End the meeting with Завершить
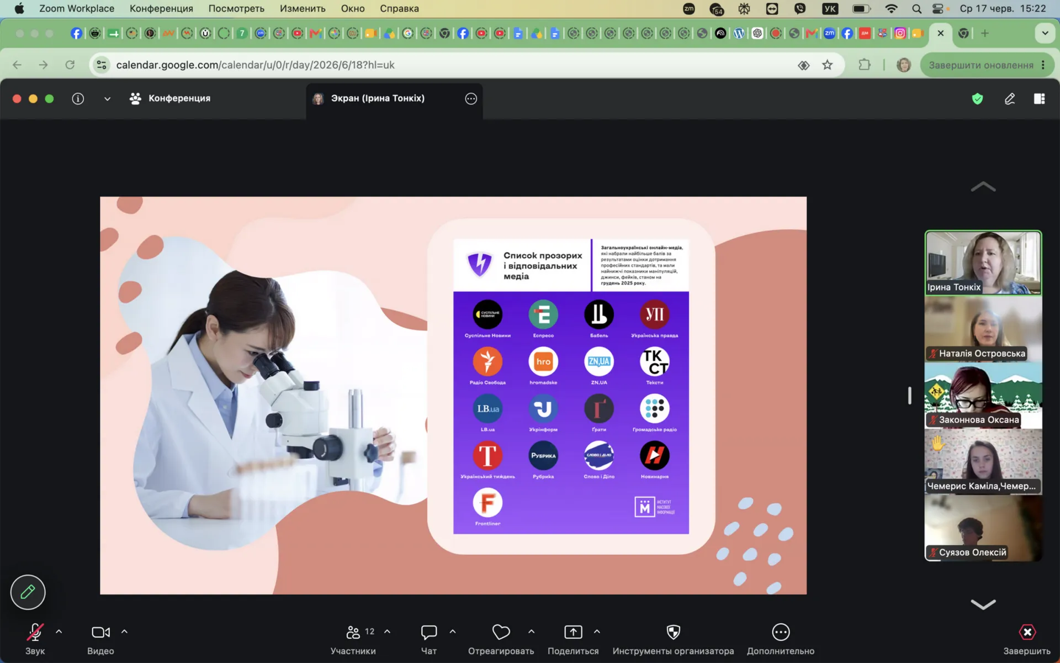The height and width of the screenshot is (663, 1060). click(1027, 639)
